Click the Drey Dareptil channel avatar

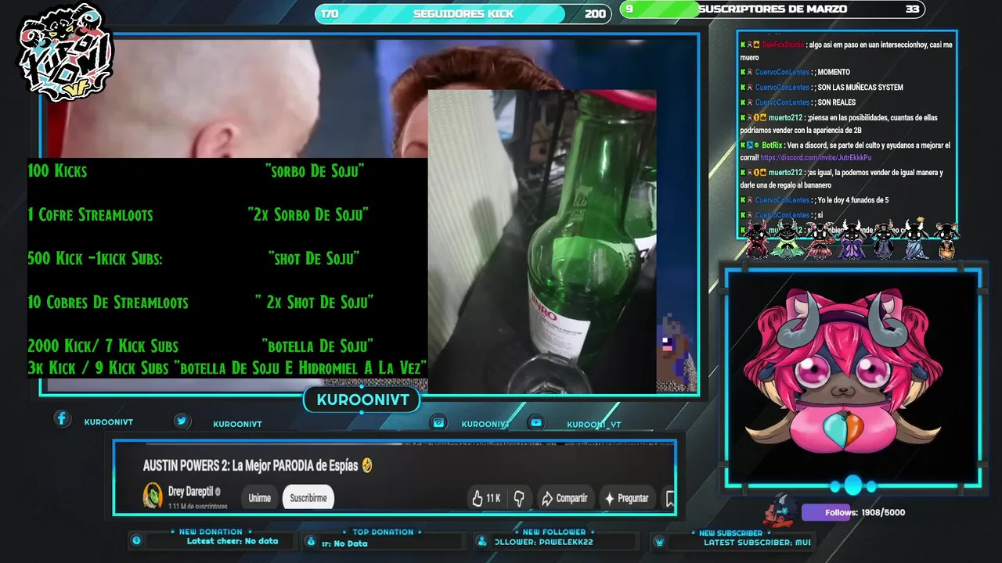point(153,495)
